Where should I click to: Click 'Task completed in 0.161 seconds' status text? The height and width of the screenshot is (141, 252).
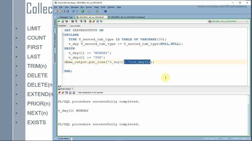tap(90, 92)
